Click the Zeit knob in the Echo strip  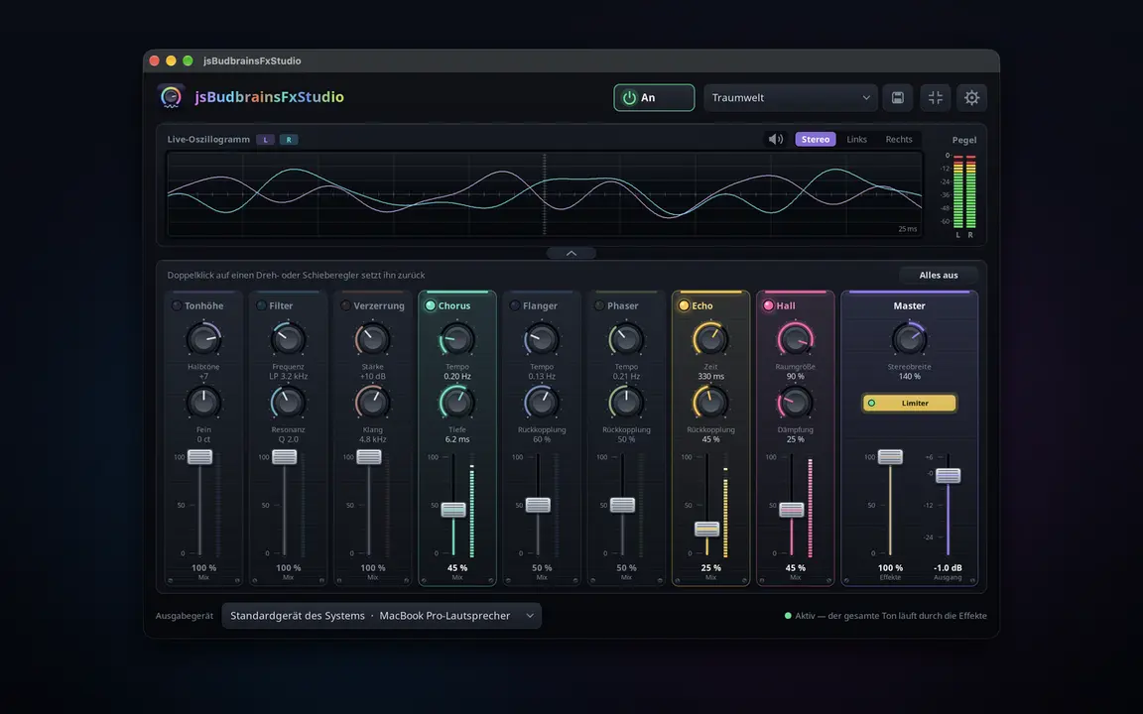tap(710, 339)
